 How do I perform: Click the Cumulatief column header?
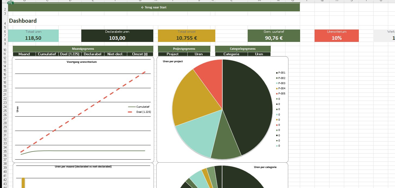(x=47, y=54)
